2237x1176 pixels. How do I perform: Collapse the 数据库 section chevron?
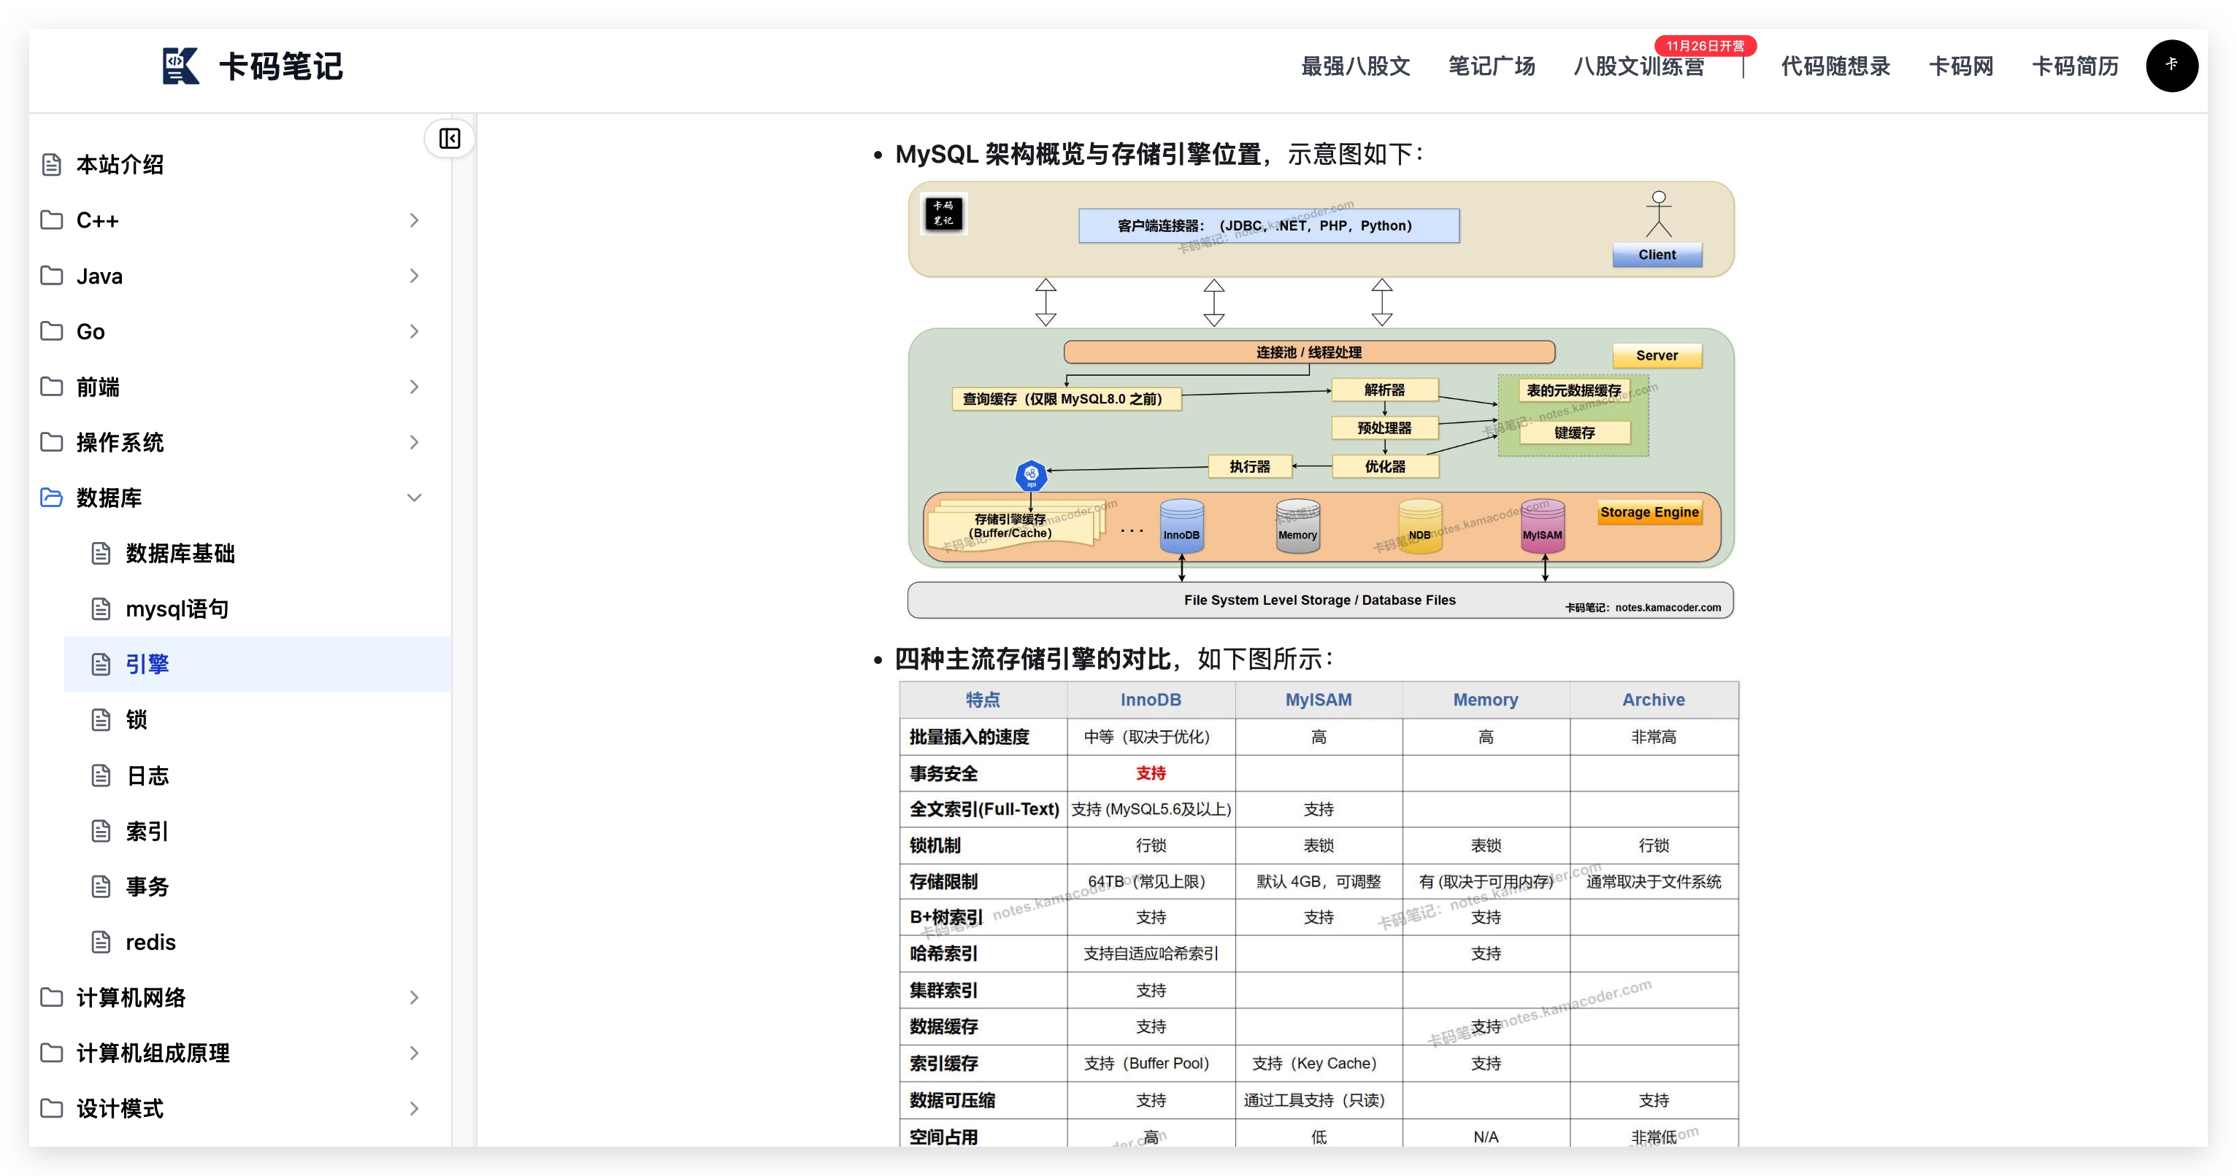414,498
